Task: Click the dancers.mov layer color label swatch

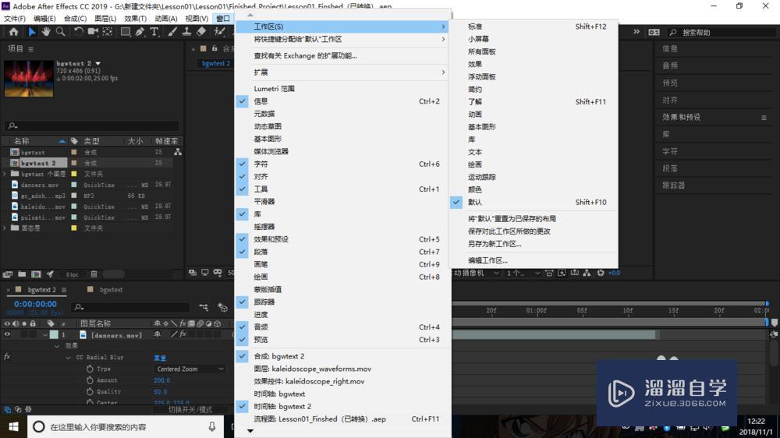Action: [54, 334]
